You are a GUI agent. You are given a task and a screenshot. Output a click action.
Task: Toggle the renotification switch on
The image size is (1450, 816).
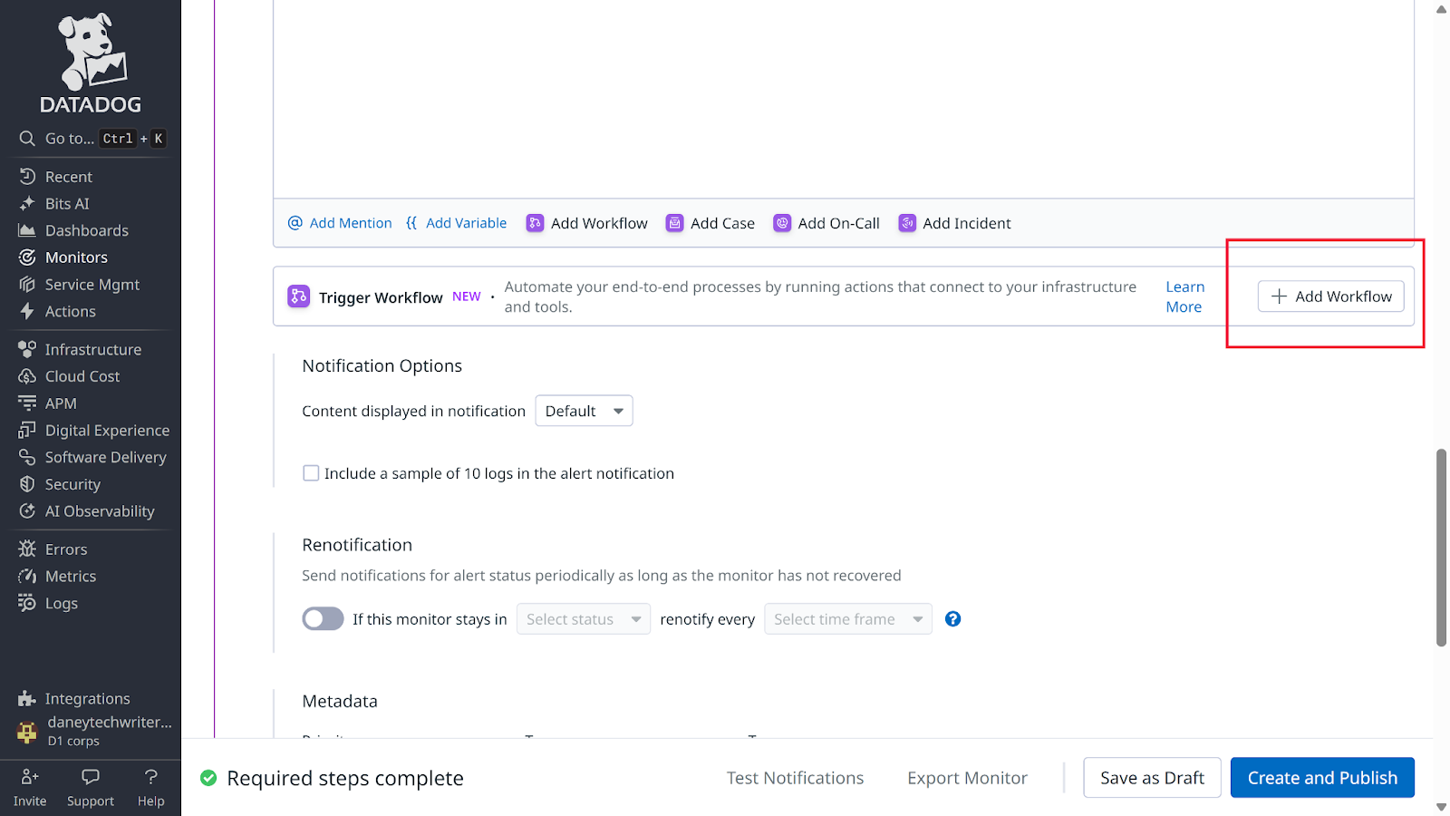point(323,619)
